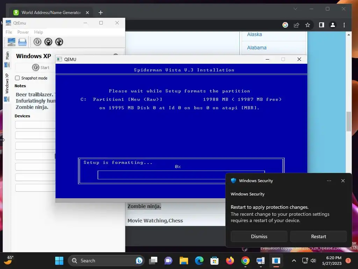Close the Windows Security notification

(x=343, y=181)
